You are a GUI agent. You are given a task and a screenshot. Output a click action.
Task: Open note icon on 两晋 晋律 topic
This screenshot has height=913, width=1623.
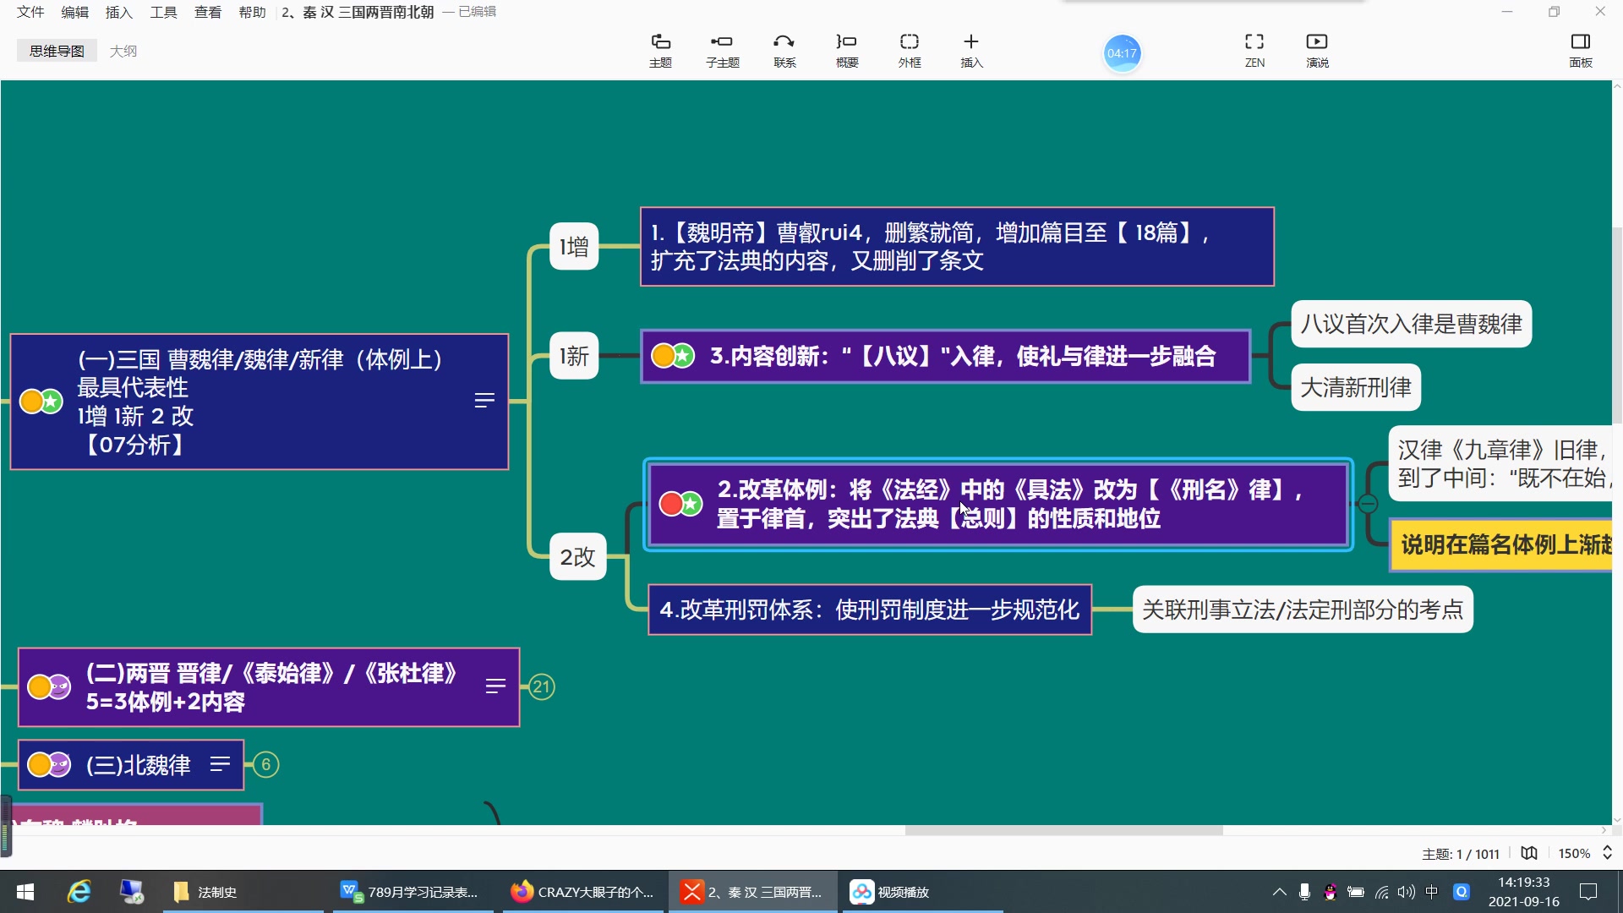point(495,686)
